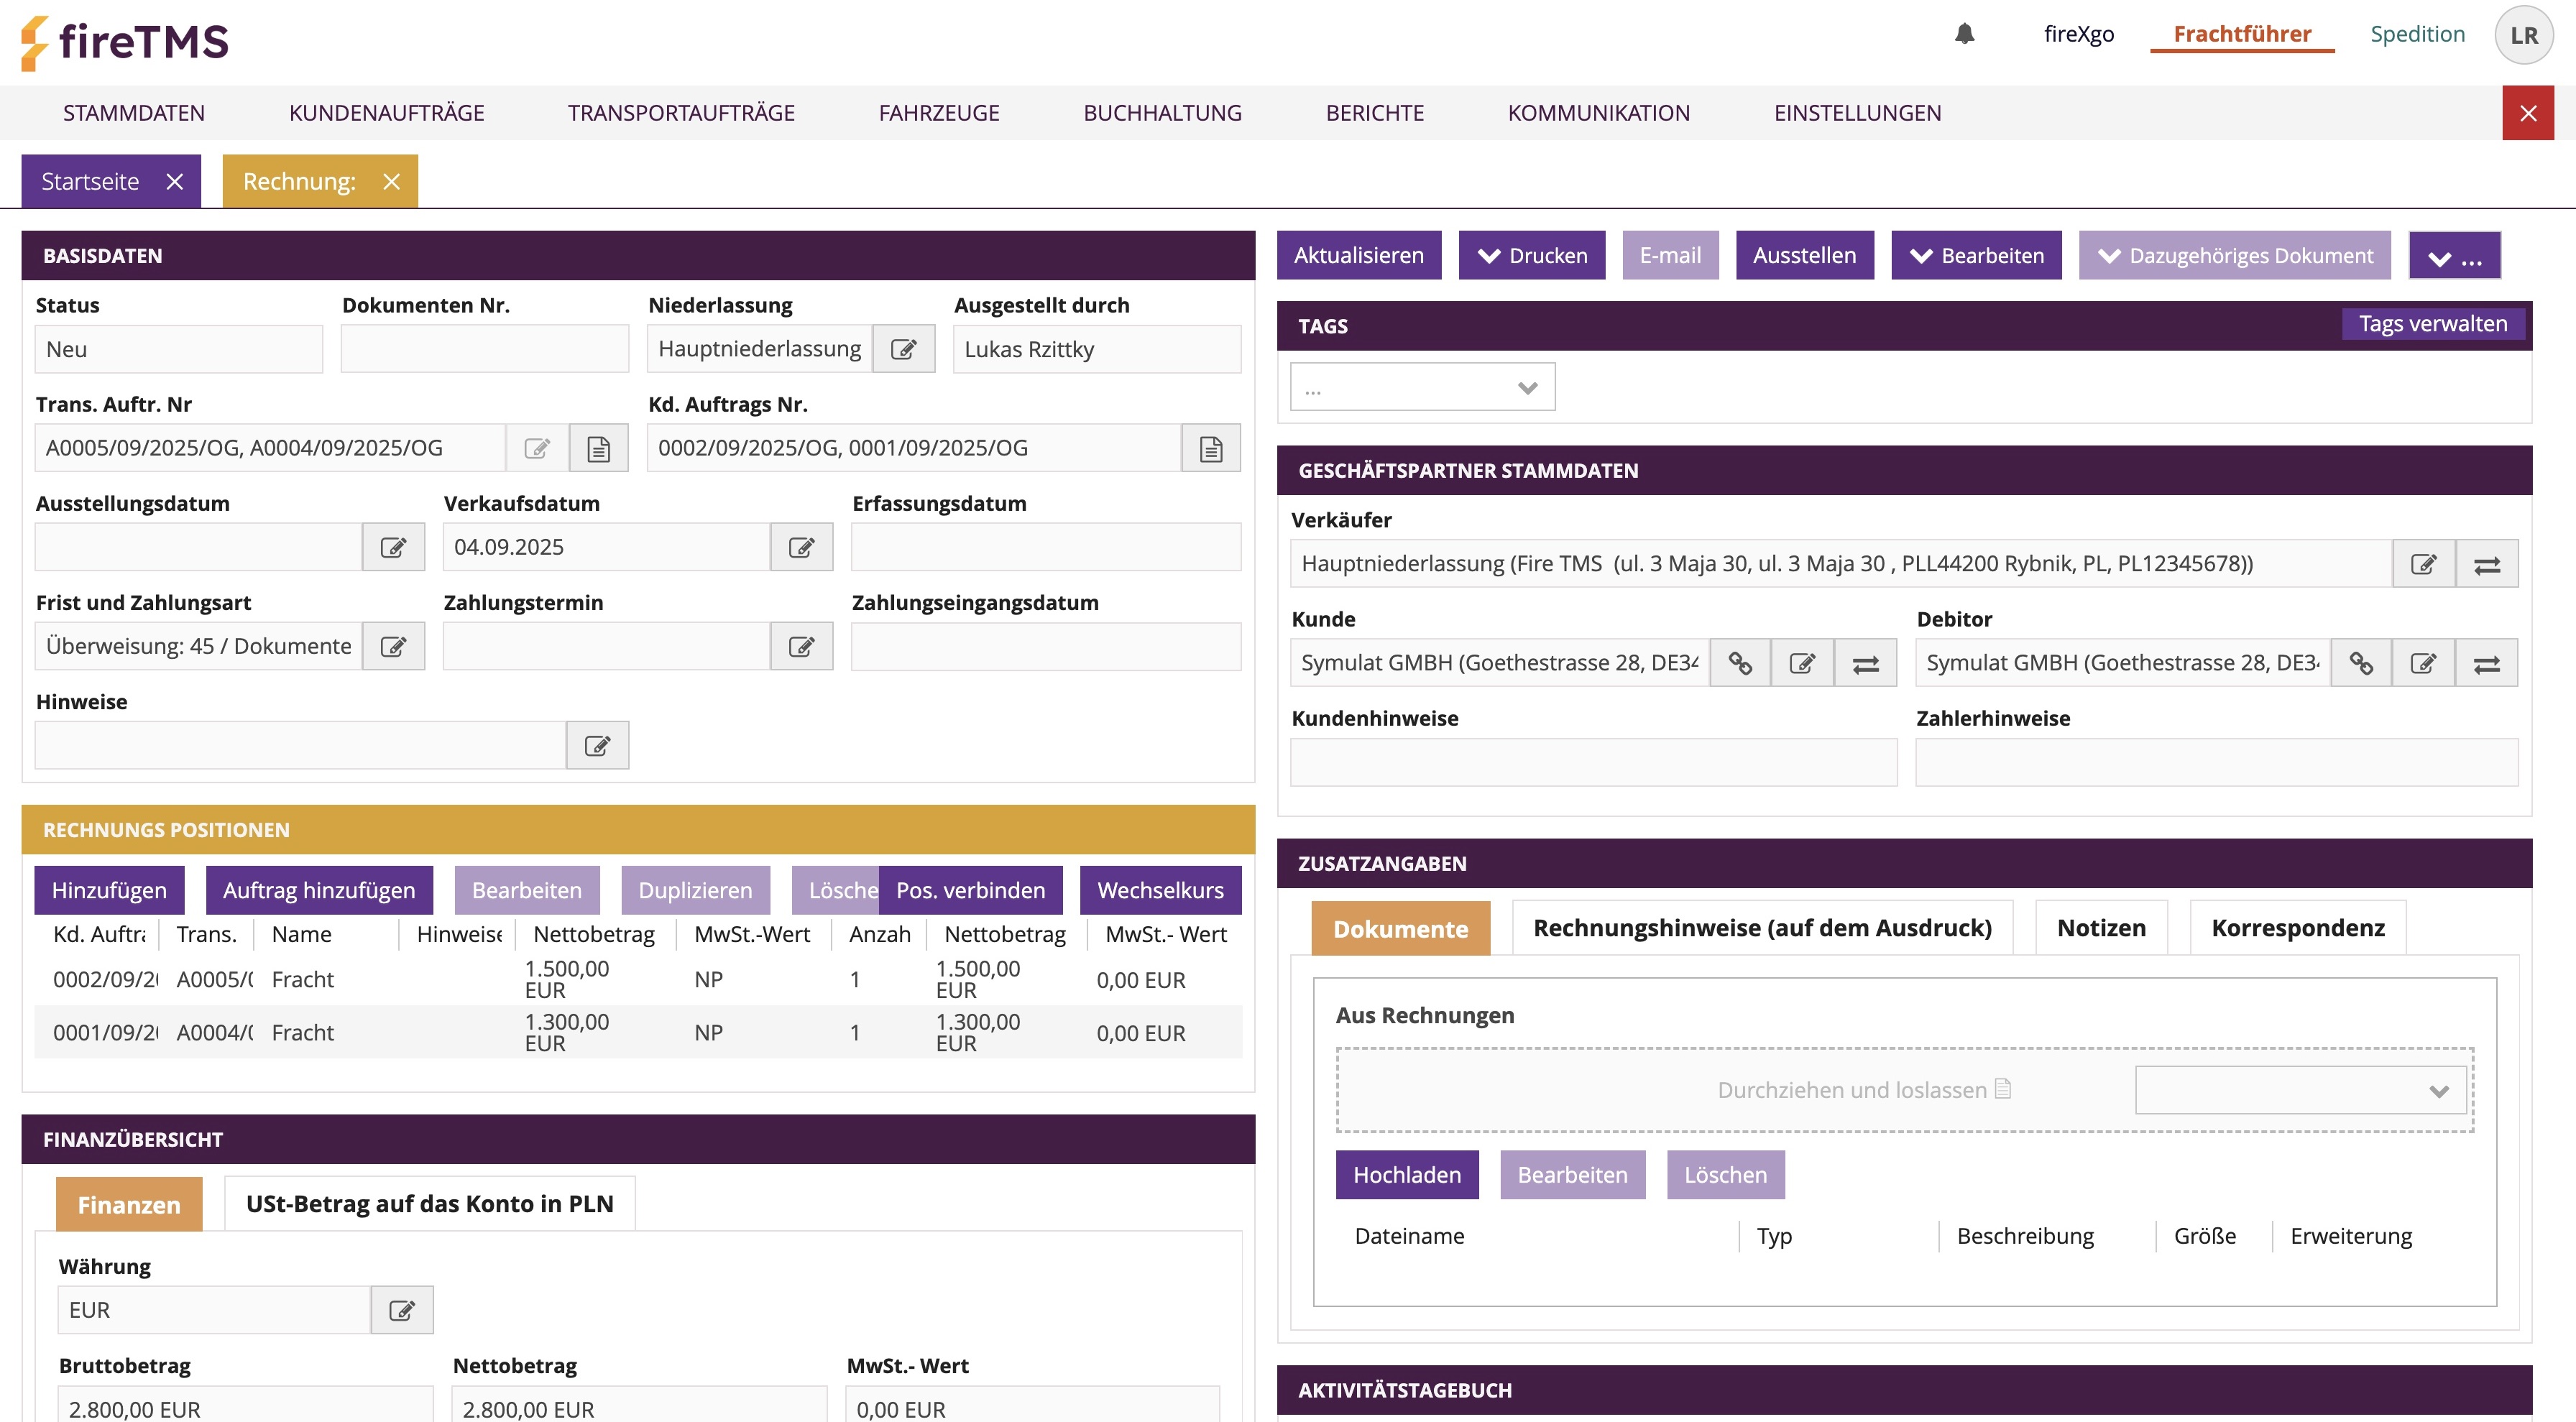
Task: Expand the Drucken dropdown button
Action: tap(1531, 256)
